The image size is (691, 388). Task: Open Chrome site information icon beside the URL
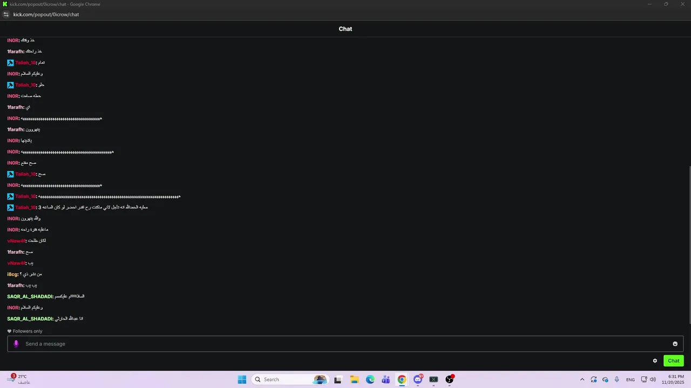click(6, 15)
